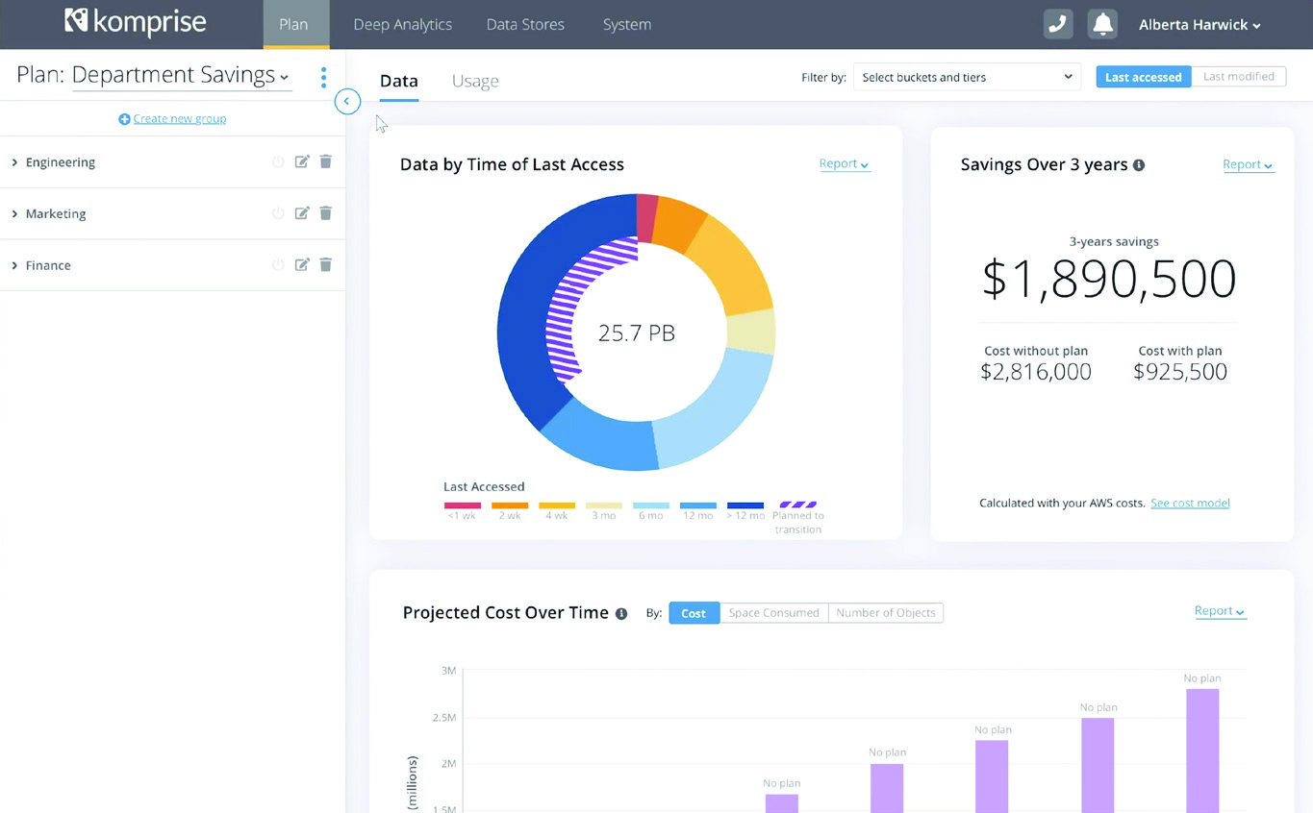Click the phone support icon

coord(1057,25)
